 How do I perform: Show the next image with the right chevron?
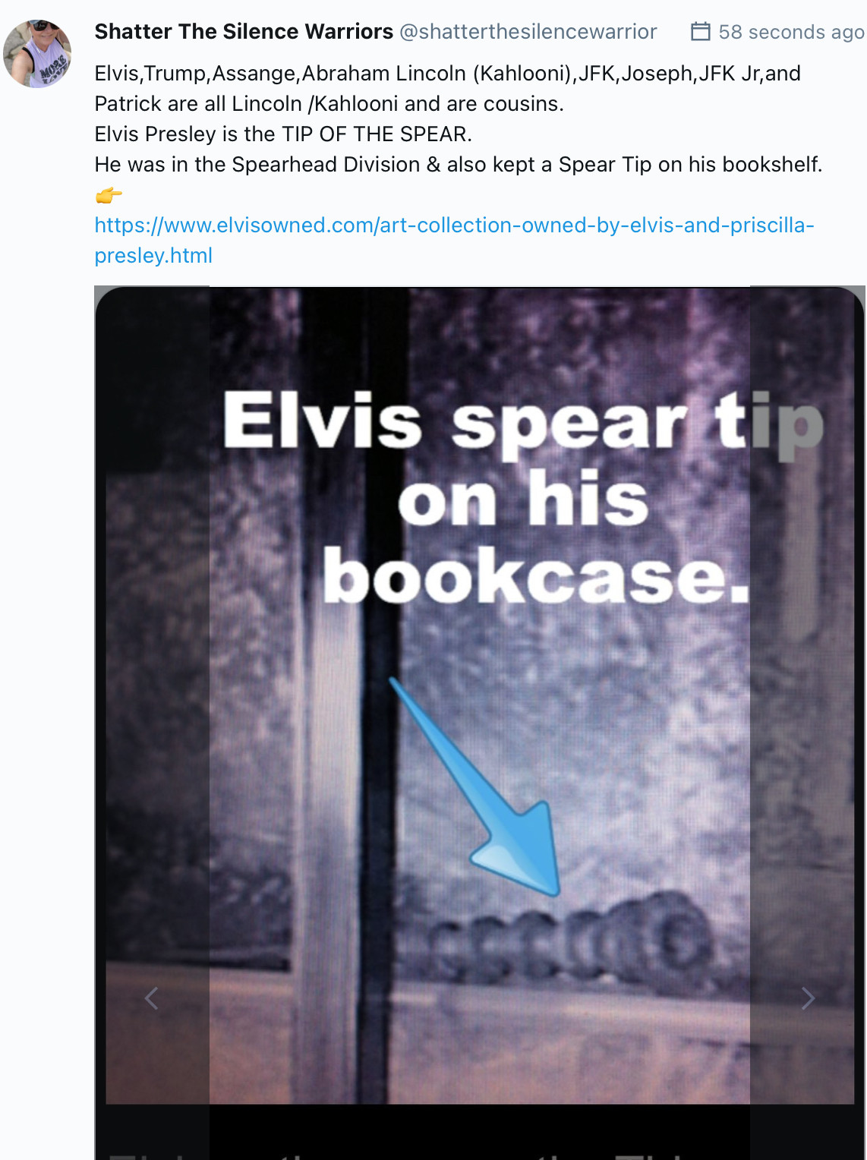808,998
